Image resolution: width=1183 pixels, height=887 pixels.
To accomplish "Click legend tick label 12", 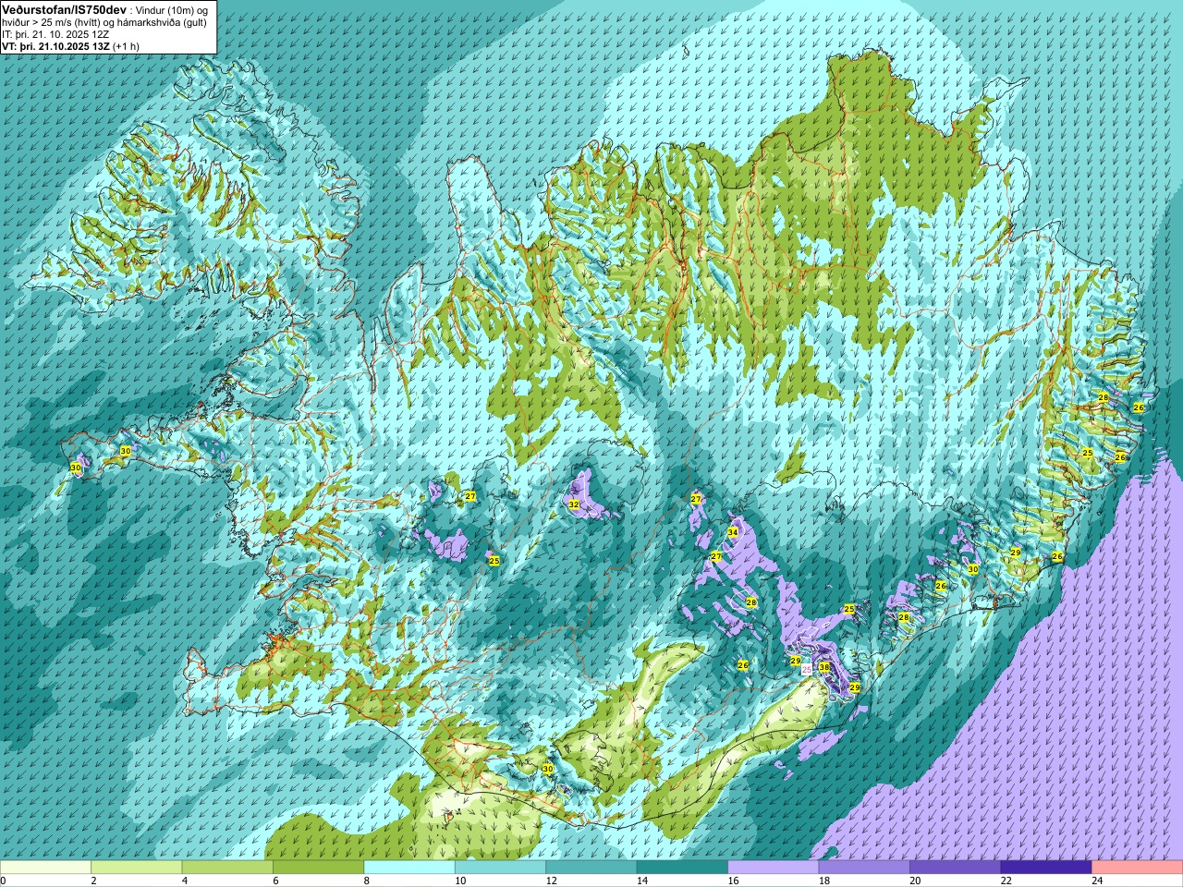I will pos(551,881).
